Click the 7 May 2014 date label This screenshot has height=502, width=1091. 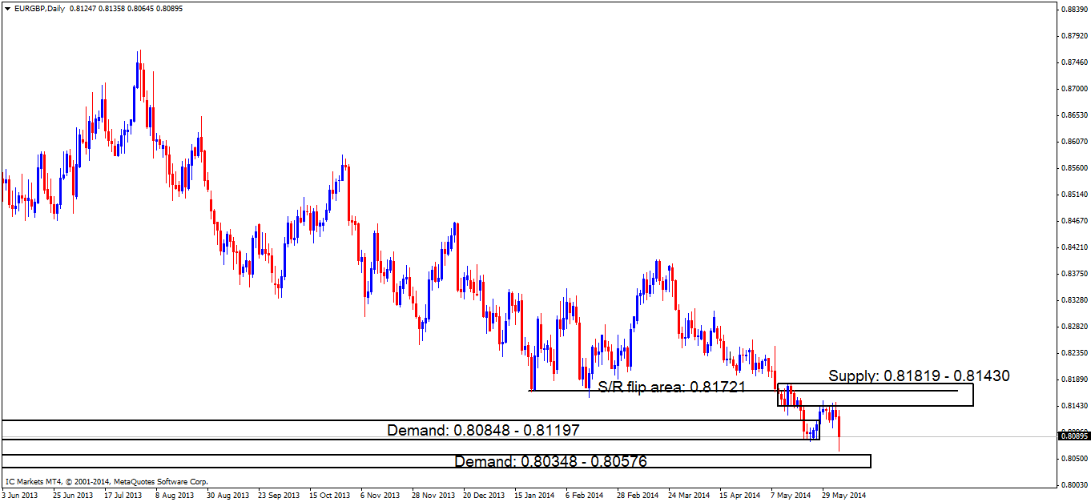(791, 495)
